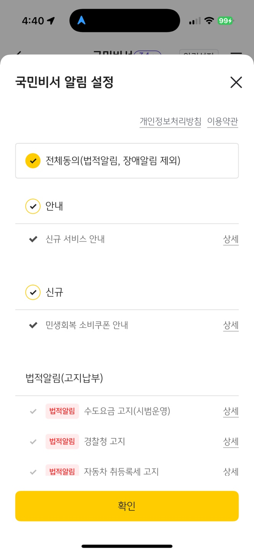Show 상세 for 자동차 취등록세 고지
This screenshot has width=254, height=553.
231,472
